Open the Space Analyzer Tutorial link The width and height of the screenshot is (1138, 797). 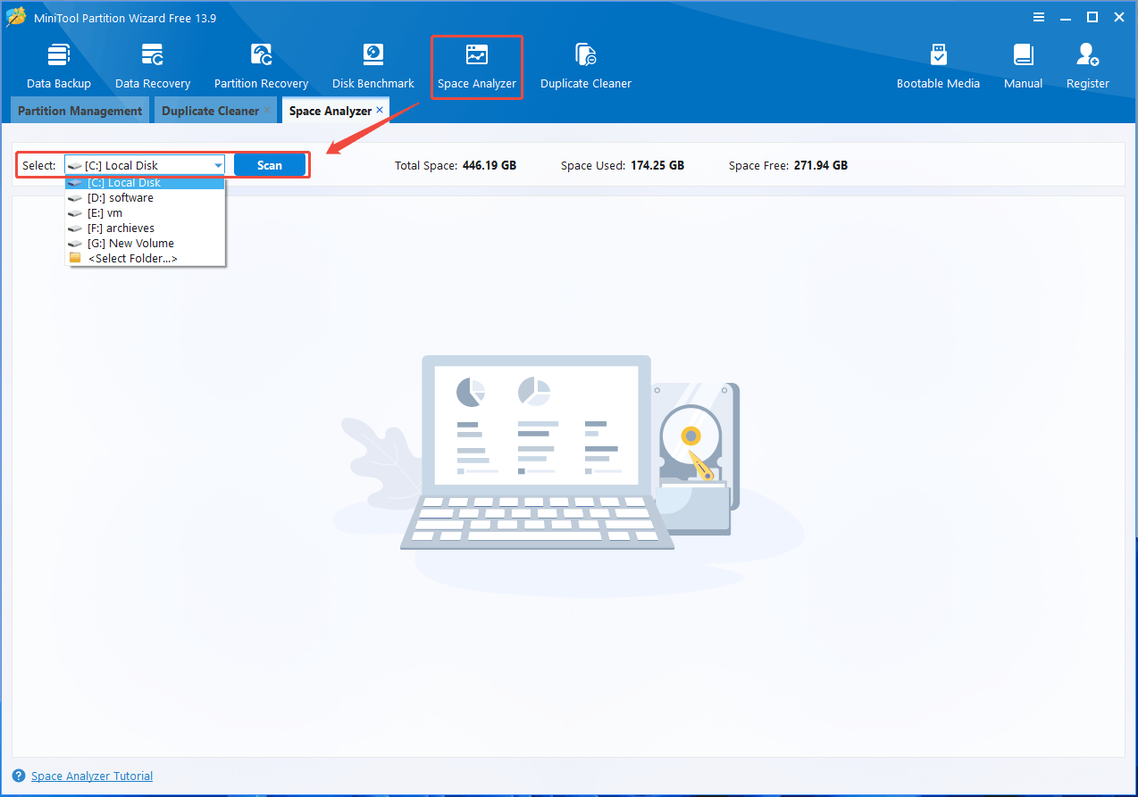tap(92, 776)
